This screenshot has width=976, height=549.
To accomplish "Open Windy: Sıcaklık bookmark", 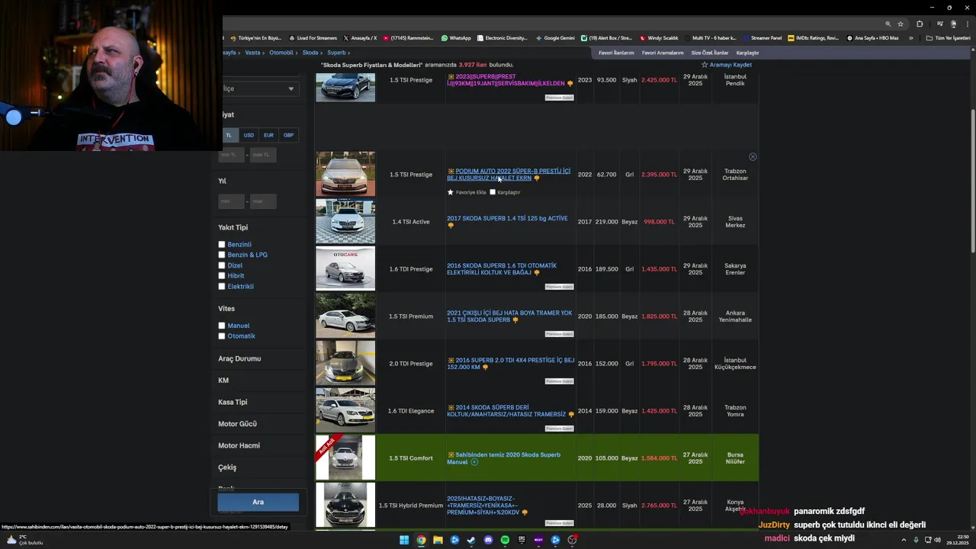I will click(660, 38).
